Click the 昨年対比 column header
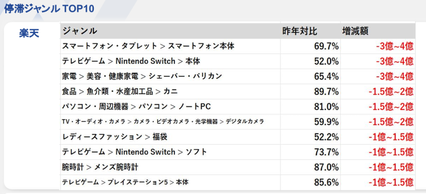Image resolution: width=426 pixels, height=194 pixels. pyautogui.click(x=300, y=31)
